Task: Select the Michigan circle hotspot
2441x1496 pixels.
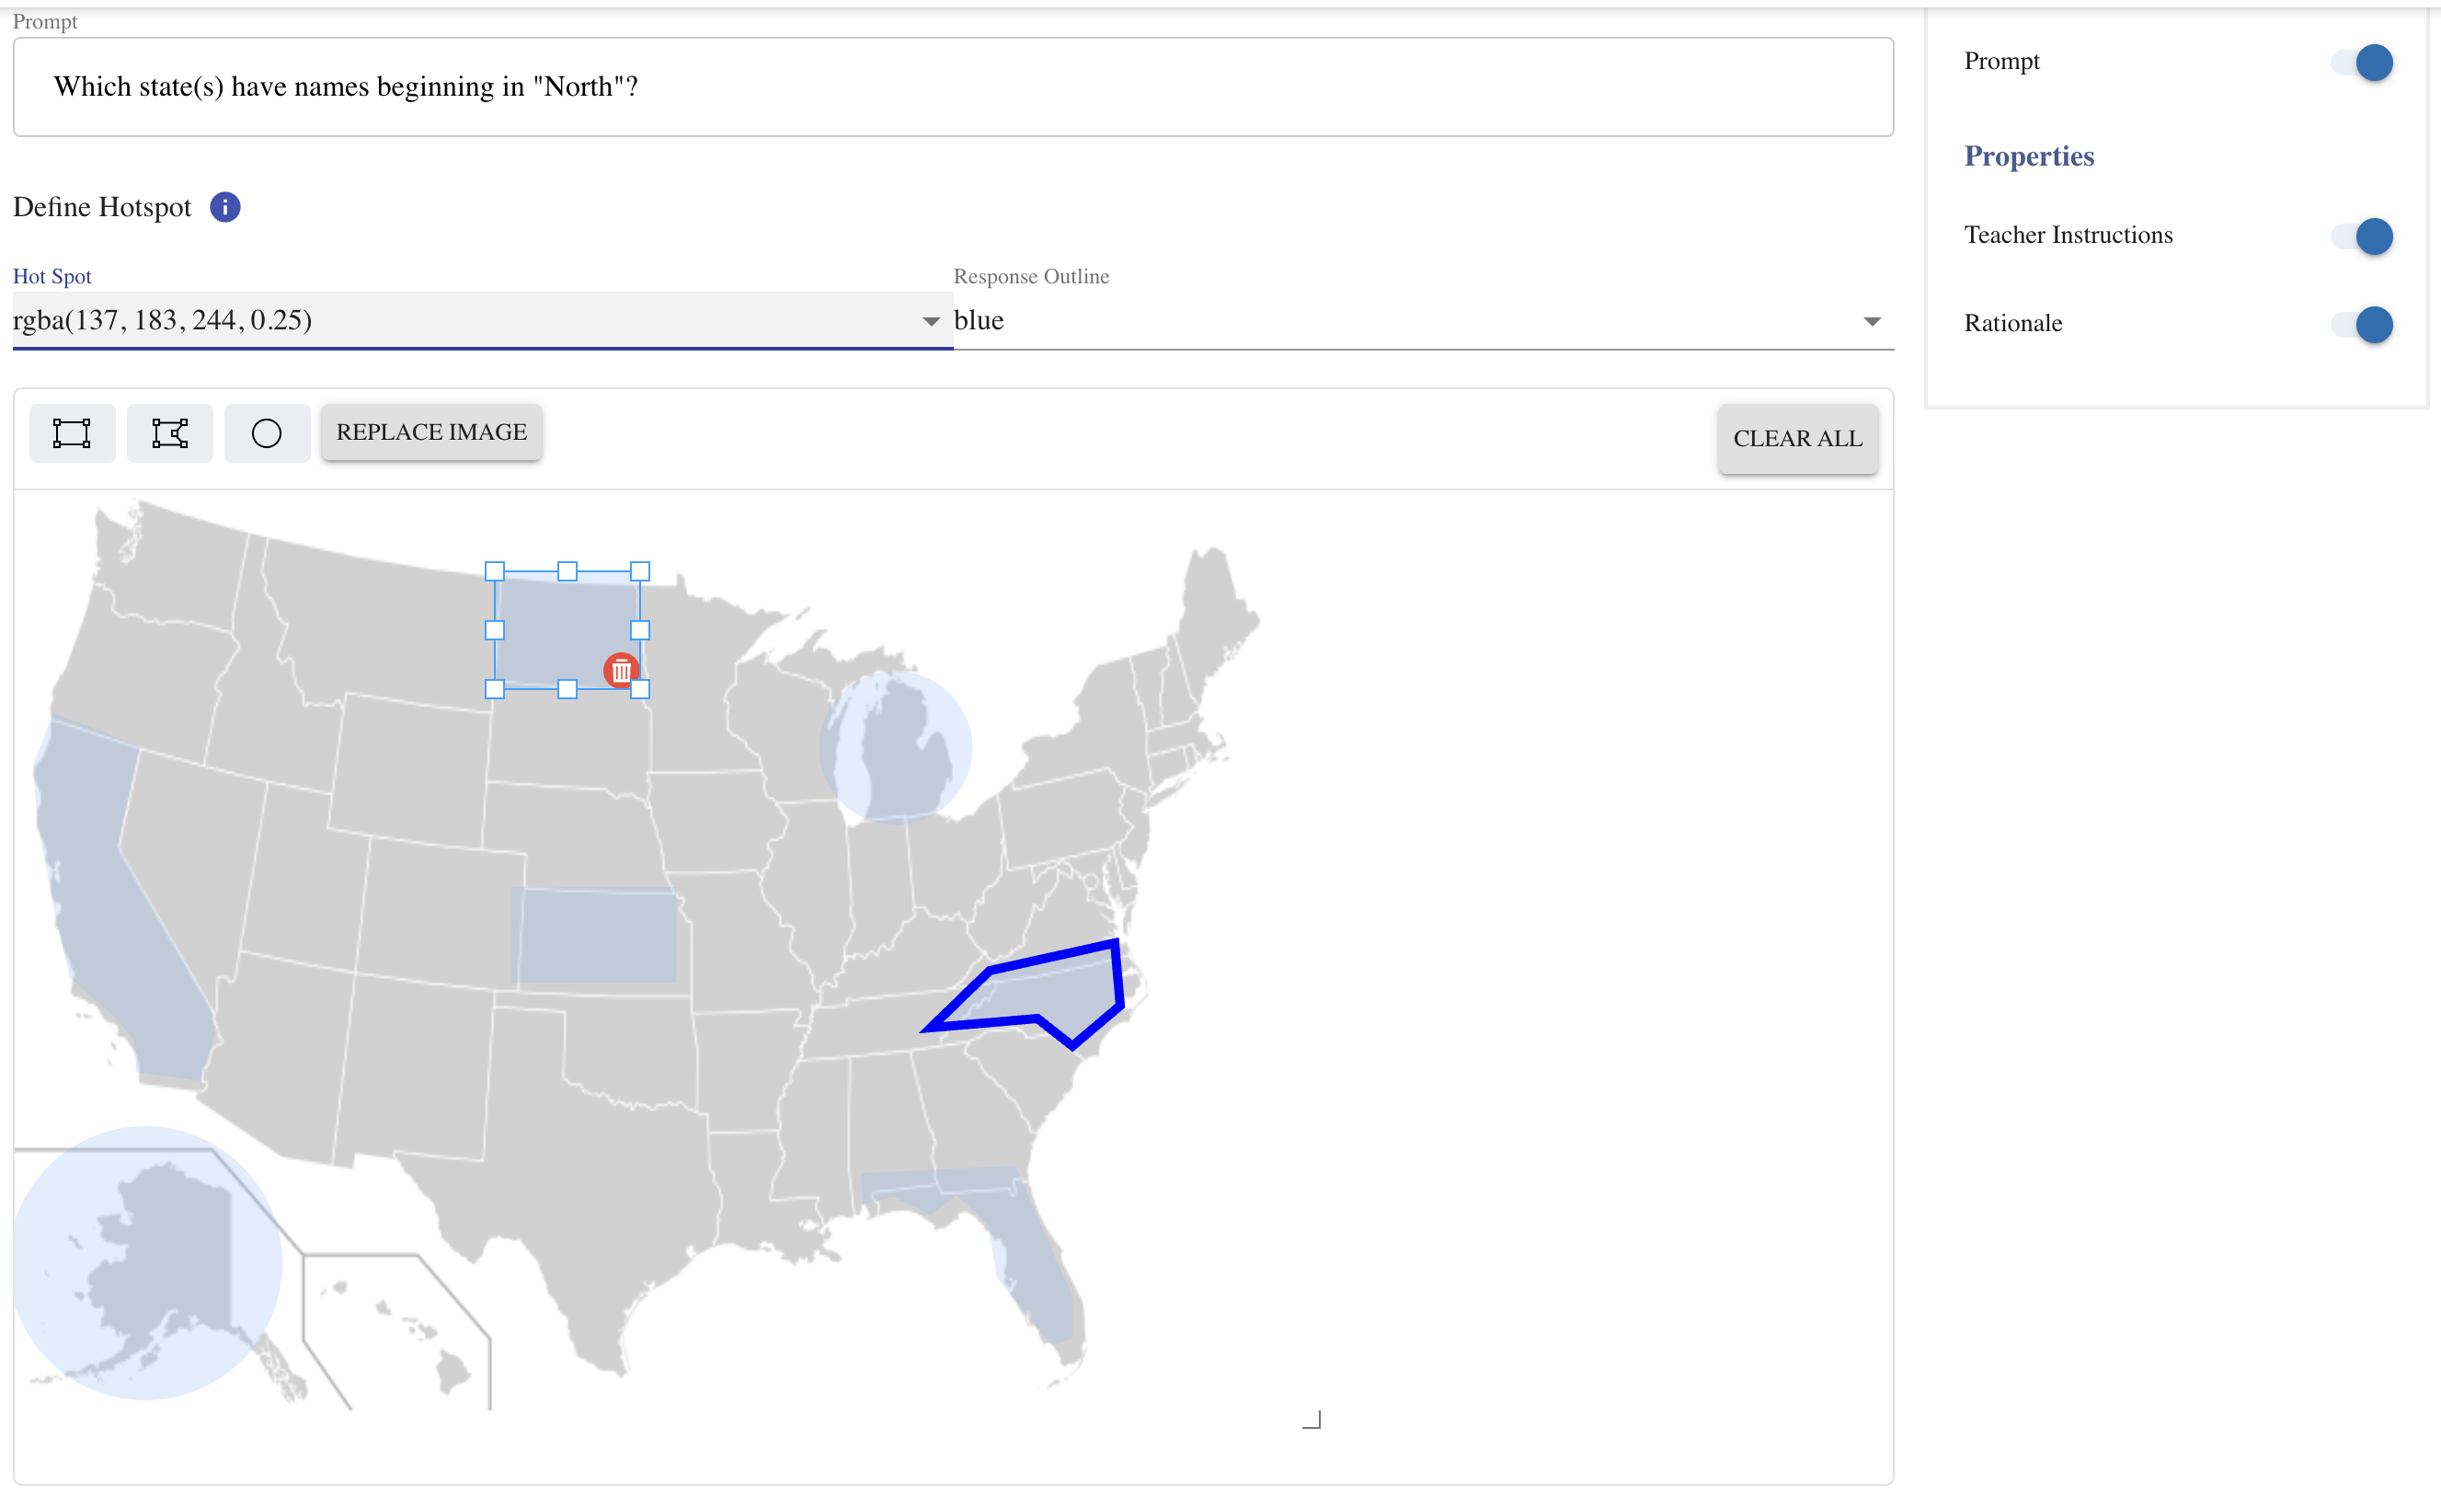Action: coord(896,748)
